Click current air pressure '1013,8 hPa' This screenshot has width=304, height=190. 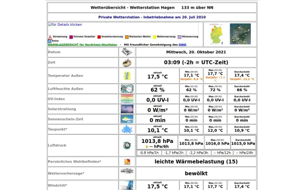[157, 141]
